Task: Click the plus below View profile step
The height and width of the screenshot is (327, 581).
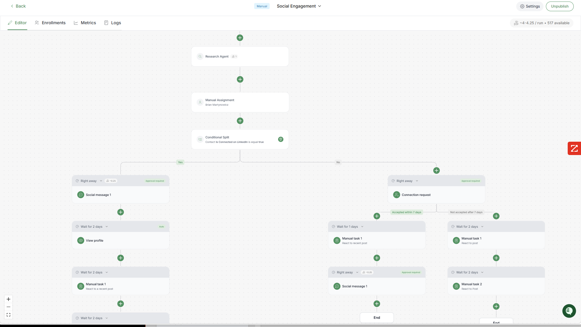Action: click(x=120, y=258)
